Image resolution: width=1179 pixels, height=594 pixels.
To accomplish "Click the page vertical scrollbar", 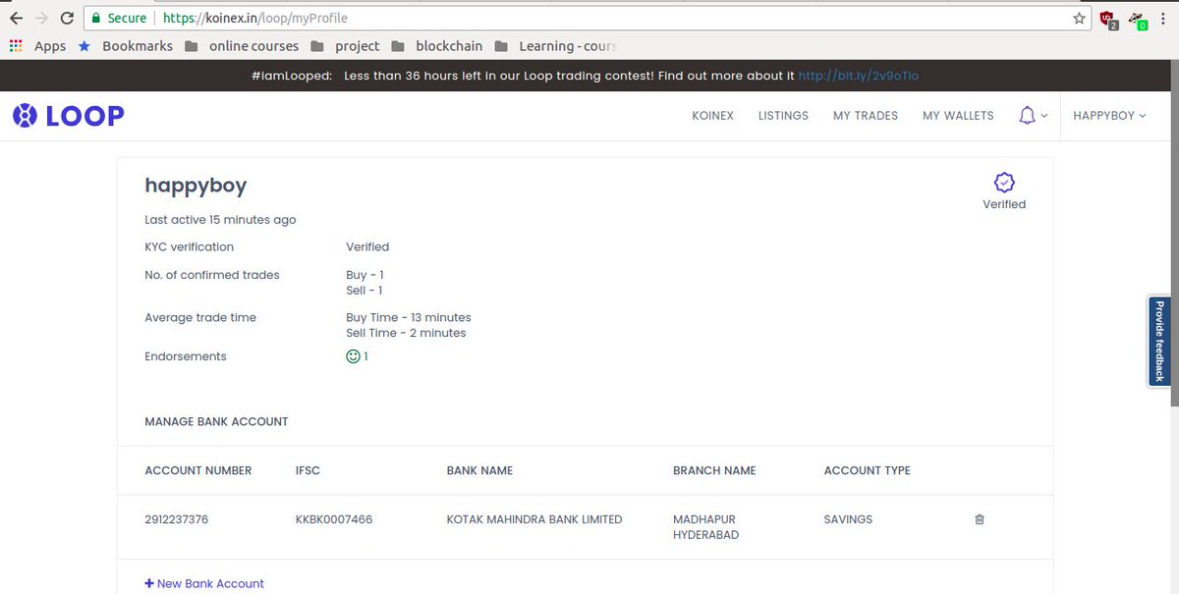I will point(1174,236).
